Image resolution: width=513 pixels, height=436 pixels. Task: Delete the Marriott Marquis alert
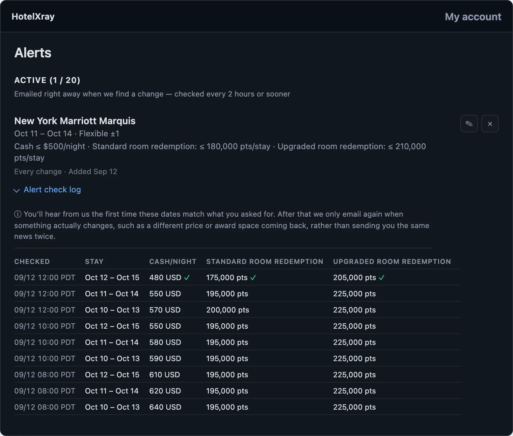pos(490,124)
